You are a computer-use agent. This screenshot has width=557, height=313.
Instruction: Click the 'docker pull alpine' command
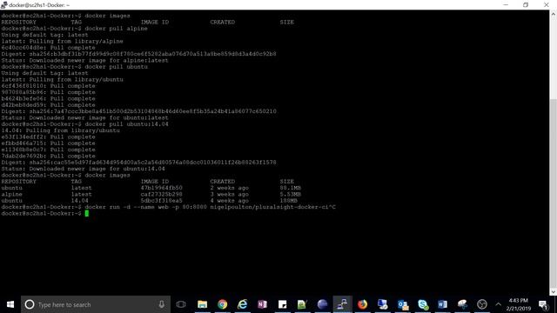(116, 29)
